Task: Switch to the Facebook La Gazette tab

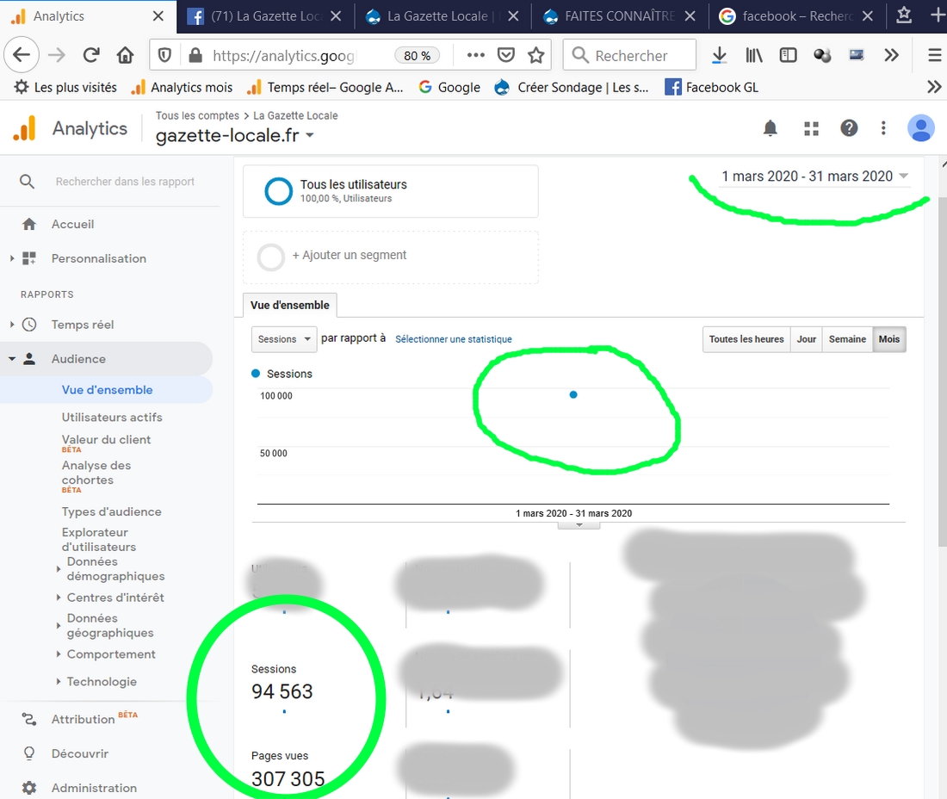Action: pyautogui.click(x=264, y=16)
